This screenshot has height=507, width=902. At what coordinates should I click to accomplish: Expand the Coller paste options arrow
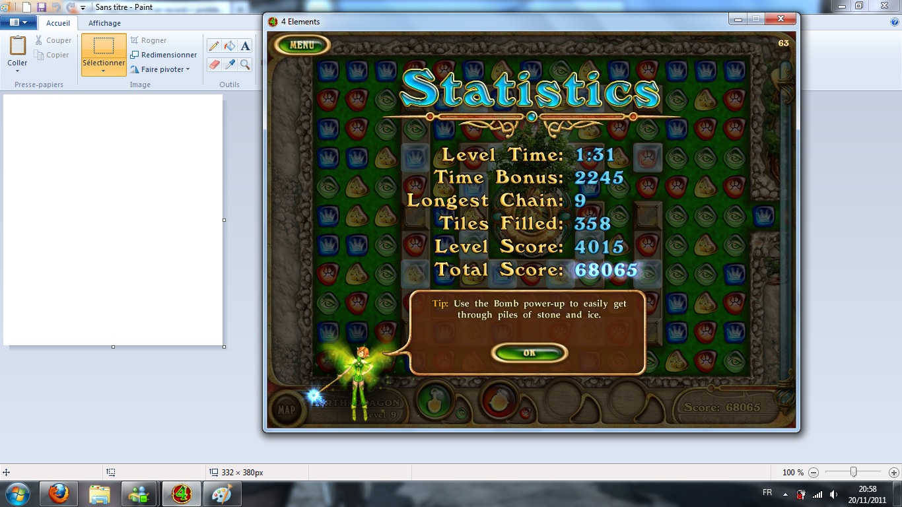coord(17,71)
